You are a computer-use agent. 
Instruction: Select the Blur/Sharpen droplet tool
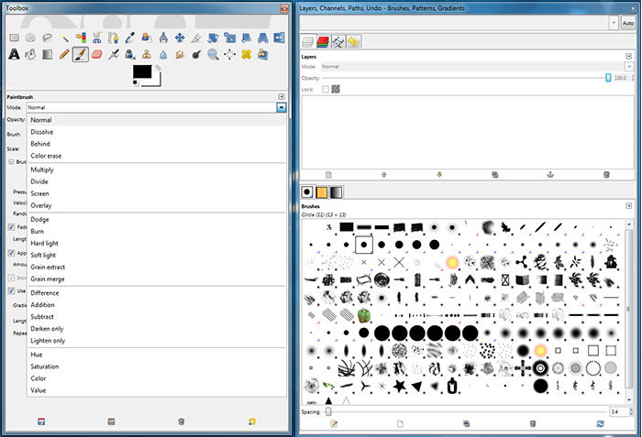click(x=163, y=54)
